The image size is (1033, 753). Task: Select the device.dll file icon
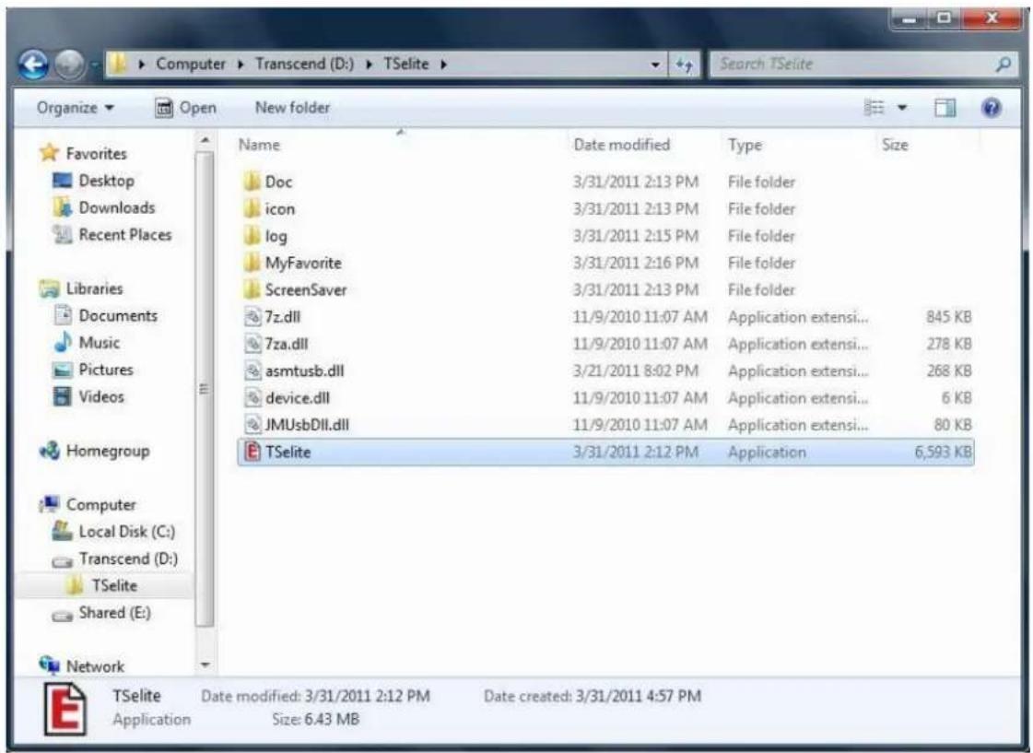[252, 398]
